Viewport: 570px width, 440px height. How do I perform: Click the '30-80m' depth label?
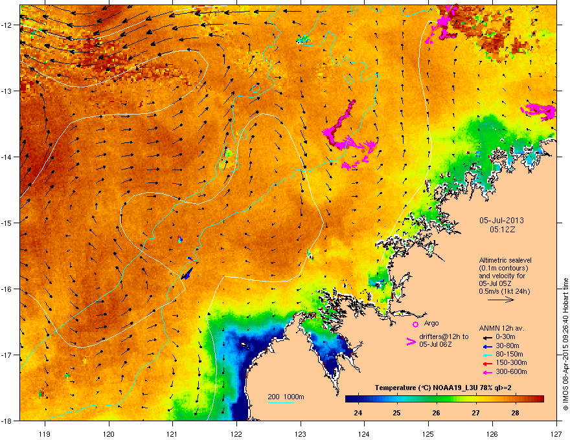[x=508, y=346]
